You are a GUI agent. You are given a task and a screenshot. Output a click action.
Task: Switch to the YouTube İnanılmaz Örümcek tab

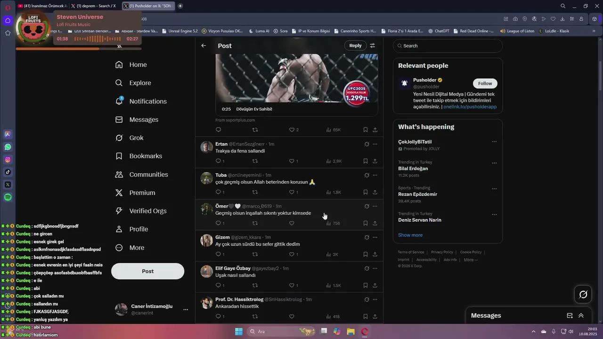pyautogui.click(x=42, y=6)
